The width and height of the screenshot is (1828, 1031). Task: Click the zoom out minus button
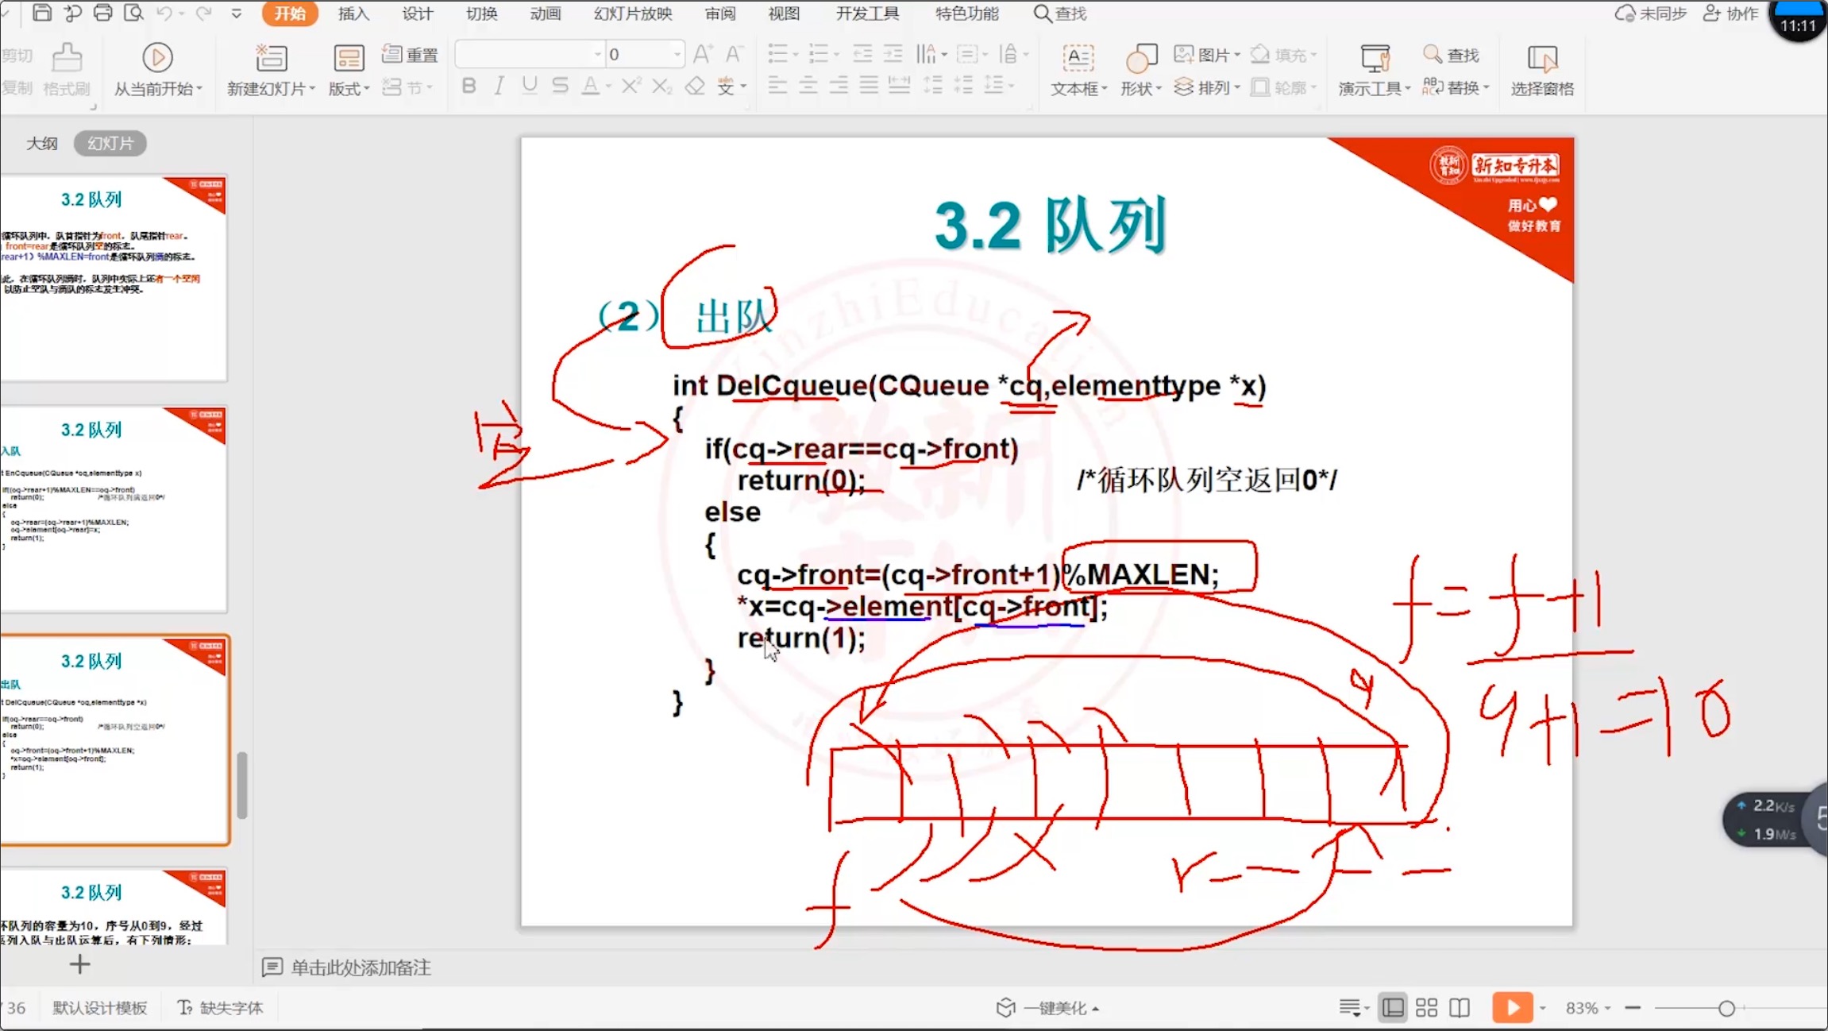coord(1633,1008)
